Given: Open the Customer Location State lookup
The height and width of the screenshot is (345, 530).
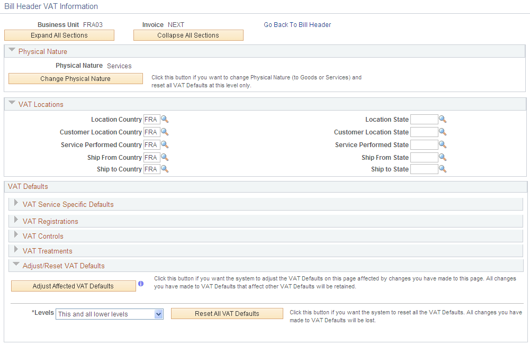Looking at the screenshot, I should (443, 132).
